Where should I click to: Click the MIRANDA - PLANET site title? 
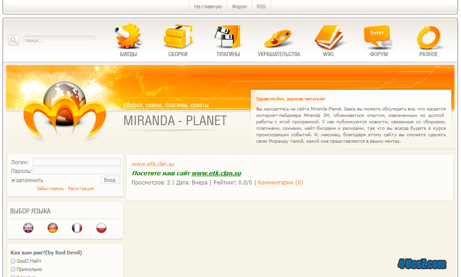(x=175, y=121)
